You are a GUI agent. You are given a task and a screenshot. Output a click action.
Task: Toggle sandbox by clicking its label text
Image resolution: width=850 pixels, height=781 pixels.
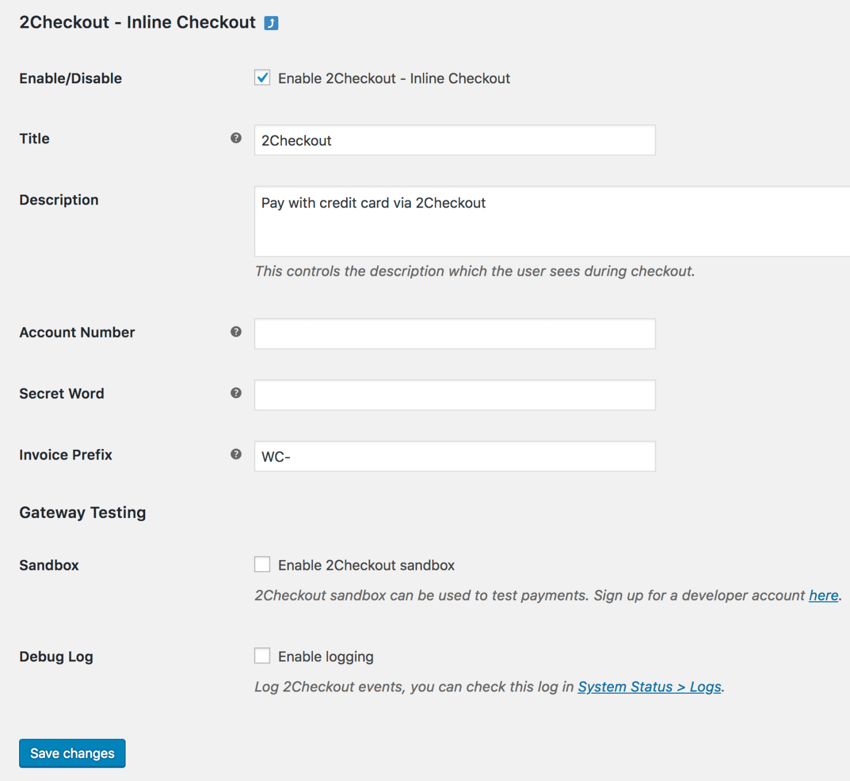tap(366, 565)
